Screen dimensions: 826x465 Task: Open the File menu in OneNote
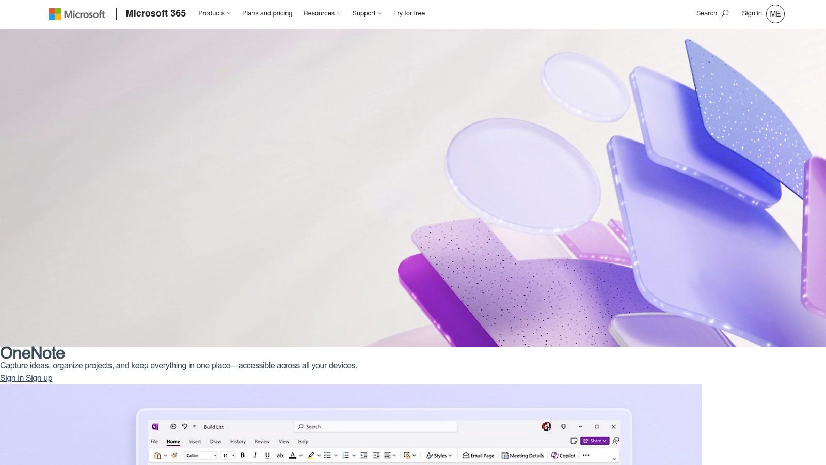(x=154, y=442)
